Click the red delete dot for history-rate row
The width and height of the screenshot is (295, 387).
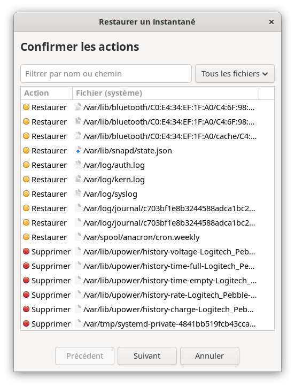coord(26,295)
